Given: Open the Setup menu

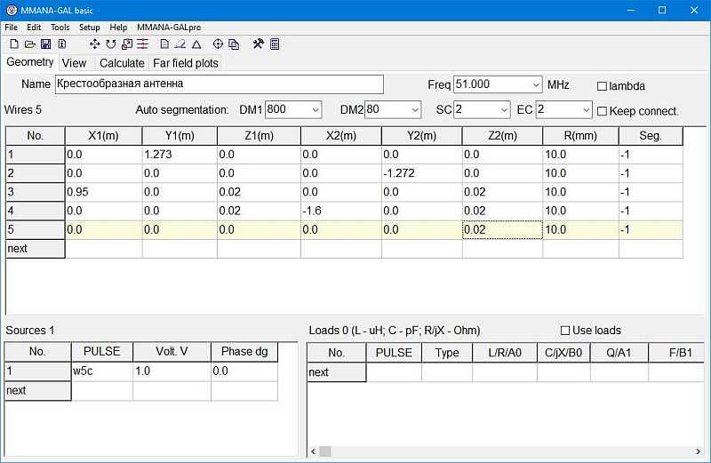Looking at the screenshot, I should click(x=90, y=28).
